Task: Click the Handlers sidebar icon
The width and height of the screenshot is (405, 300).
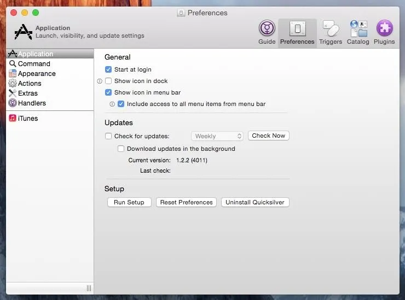Action: click(13, 103)
